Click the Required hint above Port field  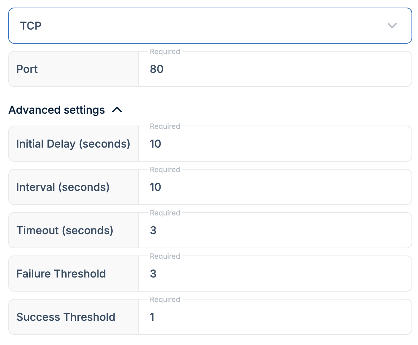point(165,52)
